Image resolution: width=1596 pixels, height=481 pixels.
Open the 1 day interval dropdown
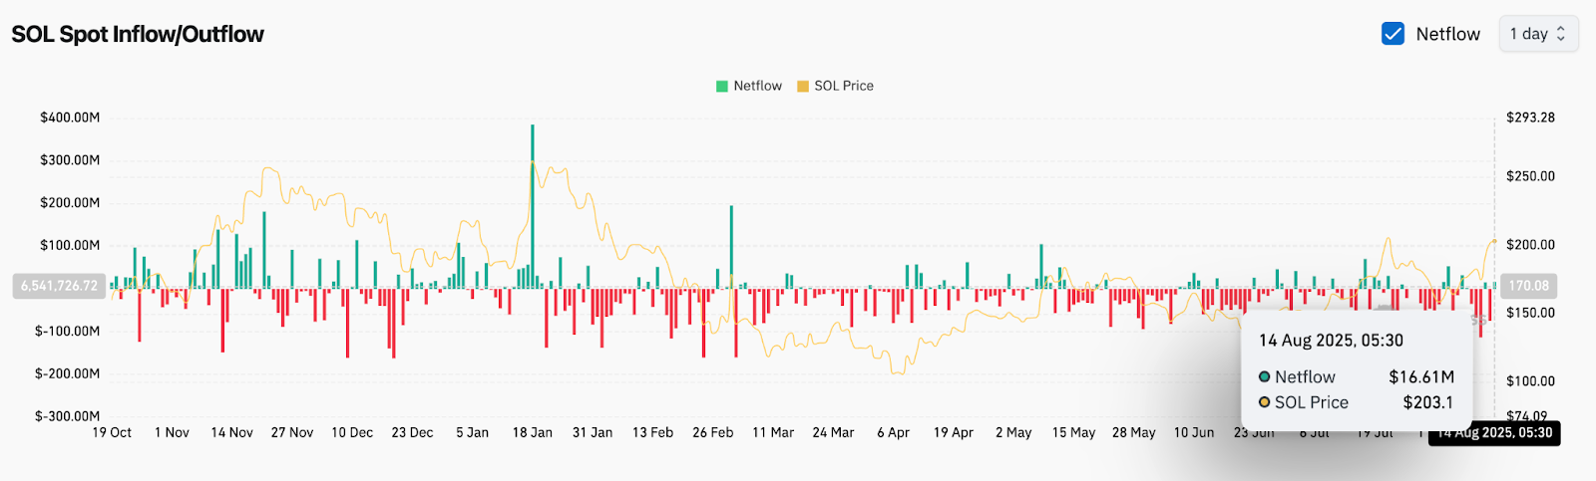[1538, 34]
